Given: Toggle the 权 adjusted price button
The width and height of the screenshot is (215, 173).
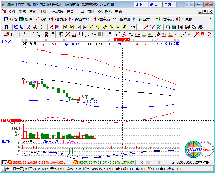Looking at the screenshot, I should pyautogui.click(x=51, y=27).
